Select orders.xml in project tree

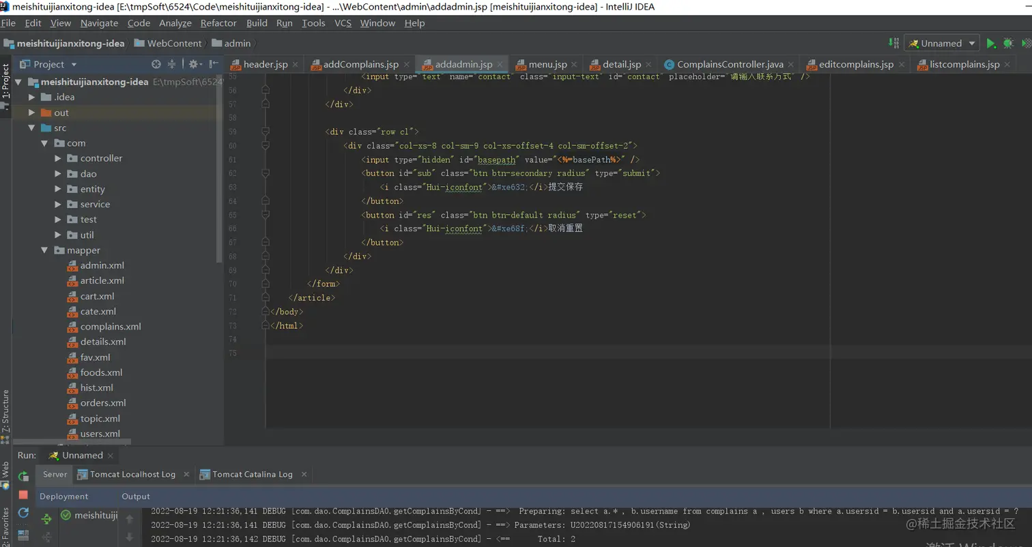coord(103,403)
